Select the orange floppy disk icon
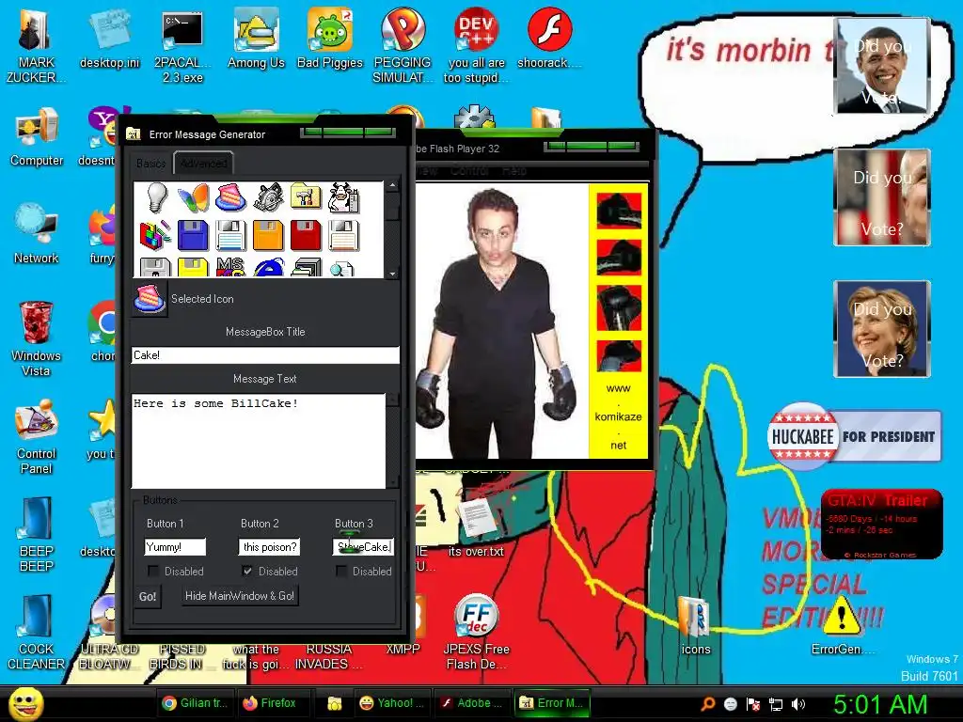The height and width of the screenshot is (722, 963). point(268,236)
